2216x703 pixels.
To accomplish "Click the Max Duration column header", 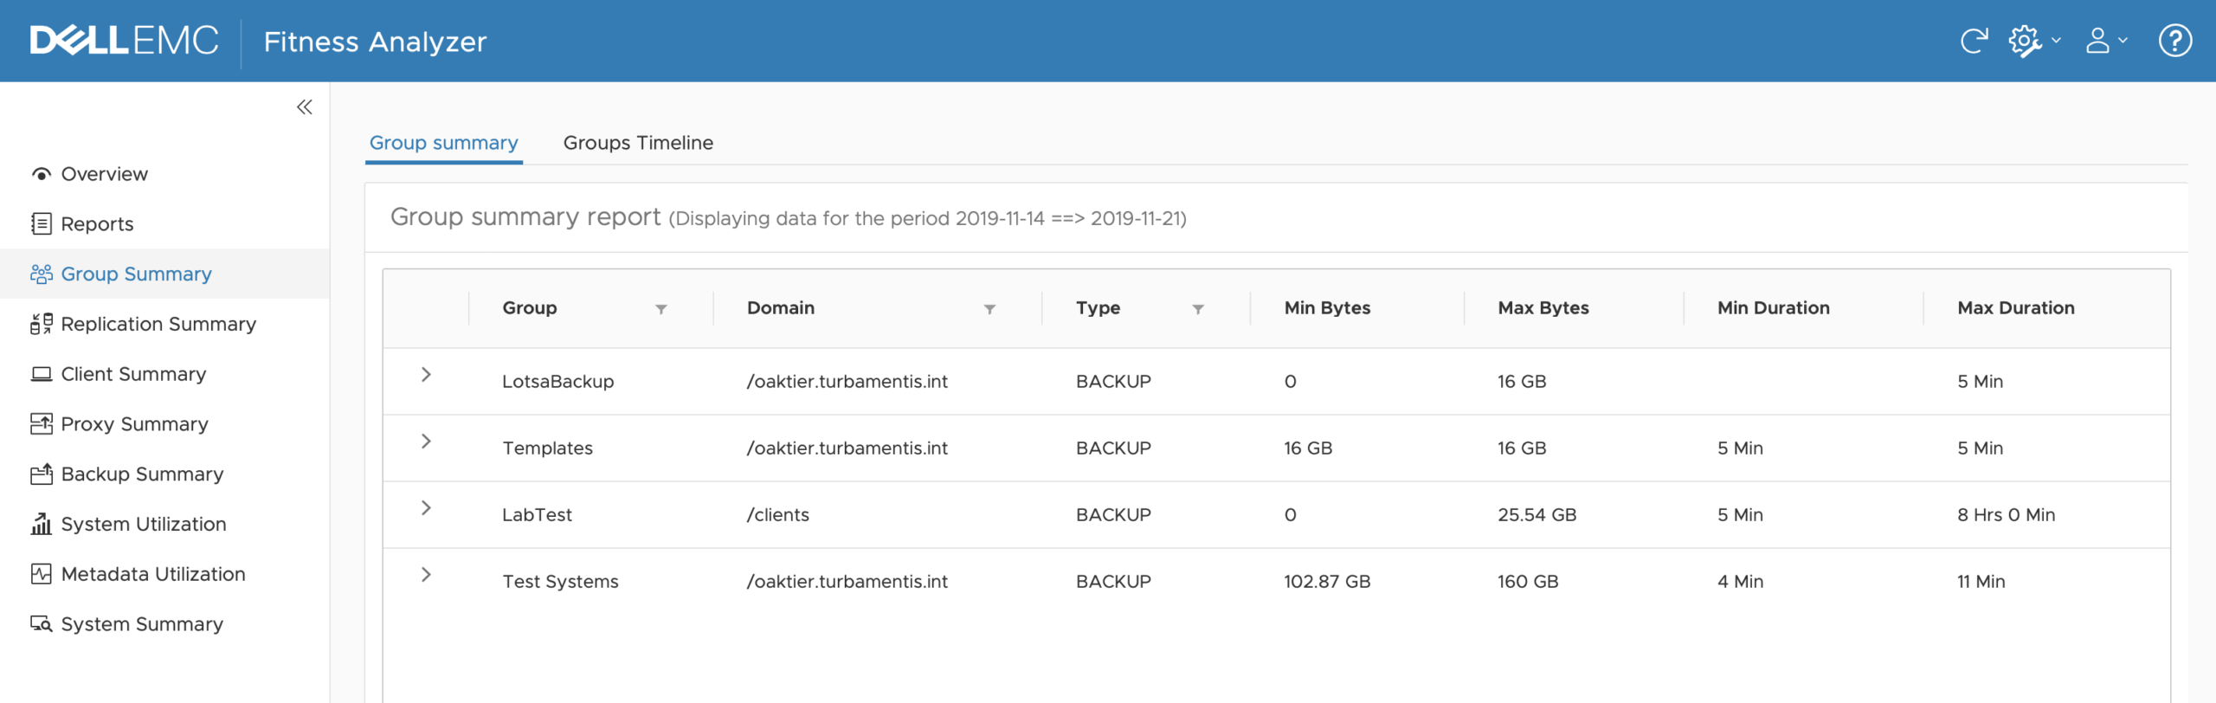I will pyautogui.click(x=2016, y=308).
